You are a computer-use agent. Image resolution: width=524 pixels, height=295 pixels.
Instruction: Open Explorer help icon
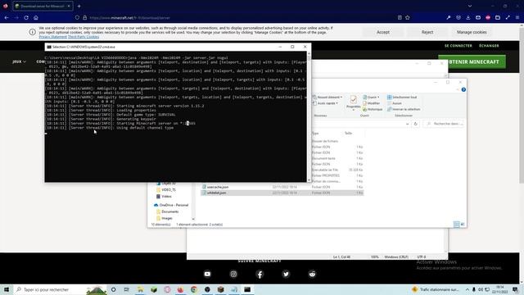[463, 89]
